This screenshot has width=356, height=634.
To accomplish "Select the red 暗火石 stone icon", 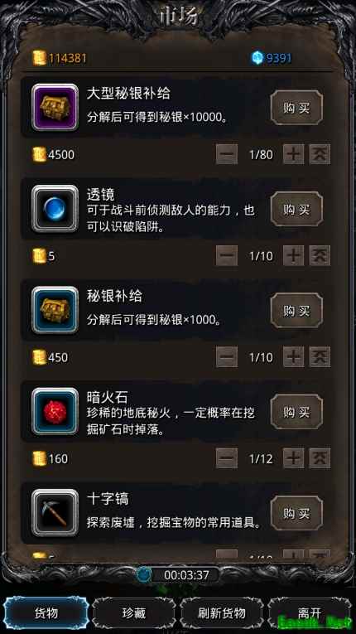I will [x=55, y=411].
